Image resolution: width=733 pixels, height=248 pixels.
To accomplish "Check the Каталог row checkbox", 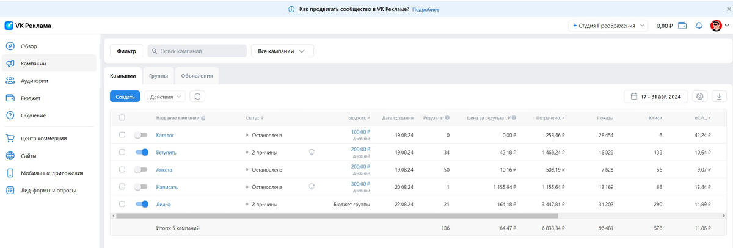I will (122, 134).
